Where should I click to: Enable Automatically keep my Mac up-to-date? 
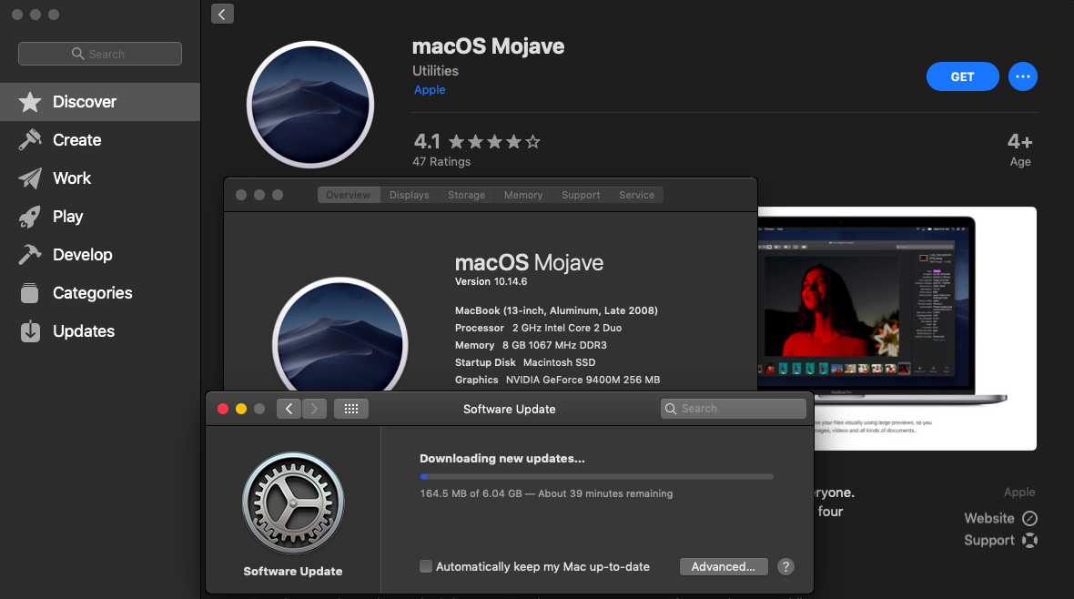426,566
